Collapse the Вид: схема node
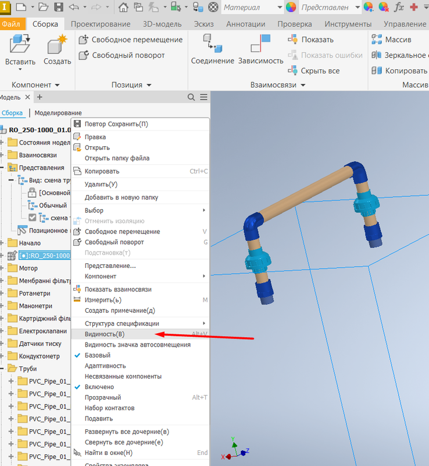This screenshot has height=466, width=429. tap(11, 181)
